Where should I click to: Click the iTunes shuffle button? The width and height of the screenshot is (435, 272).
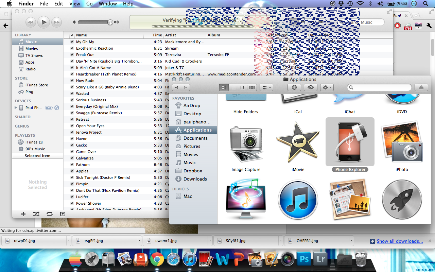pyautogui.click(x=36, y=214)
